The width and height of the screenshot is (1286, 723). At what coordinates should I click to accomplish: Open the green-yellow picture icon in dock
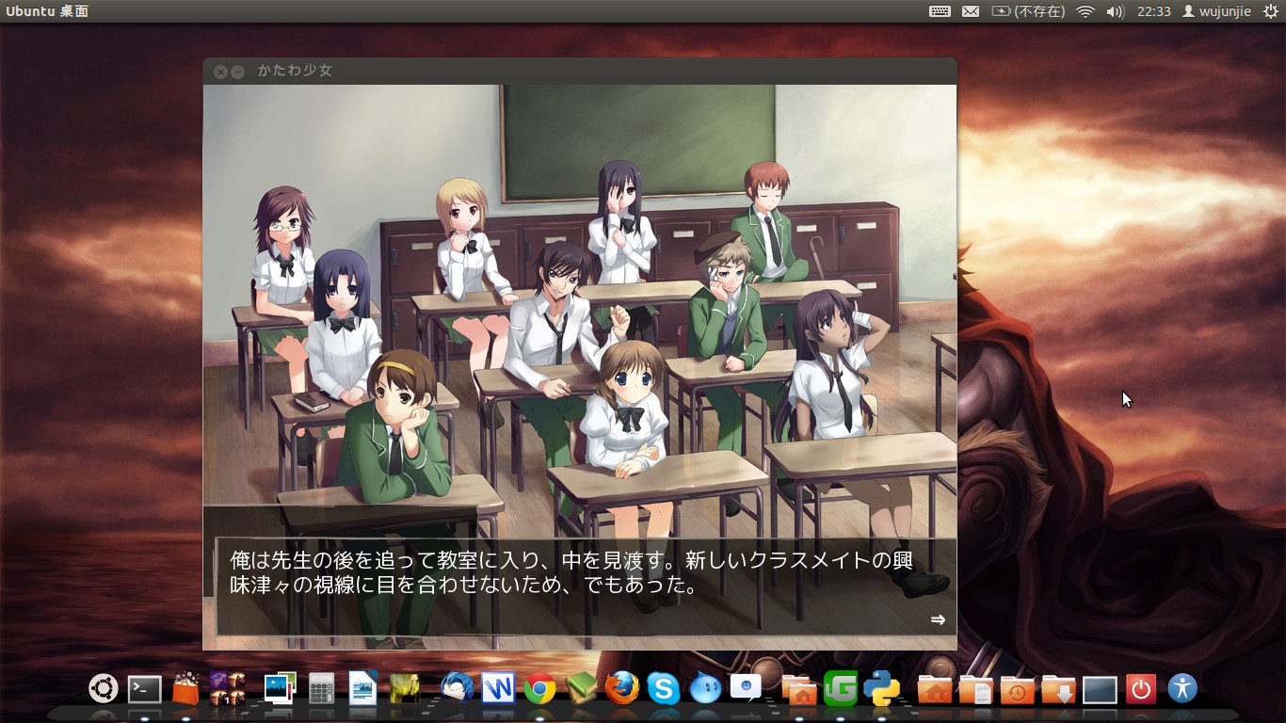[404, 689]
